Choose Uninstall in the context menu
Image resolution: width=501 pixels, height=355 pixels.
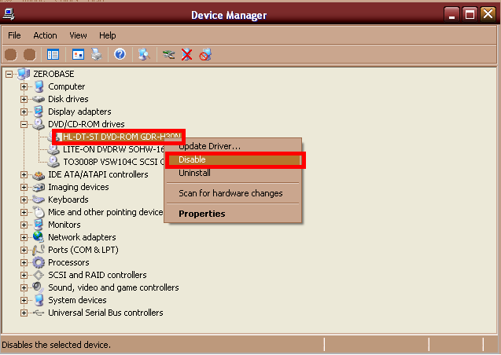tap(233, 174)
